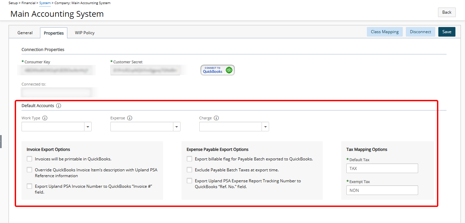Select the Properties tab

(x=54, y=33)
